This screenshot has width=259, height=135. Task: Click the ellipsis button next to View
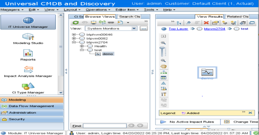click(x=143, y=29)
